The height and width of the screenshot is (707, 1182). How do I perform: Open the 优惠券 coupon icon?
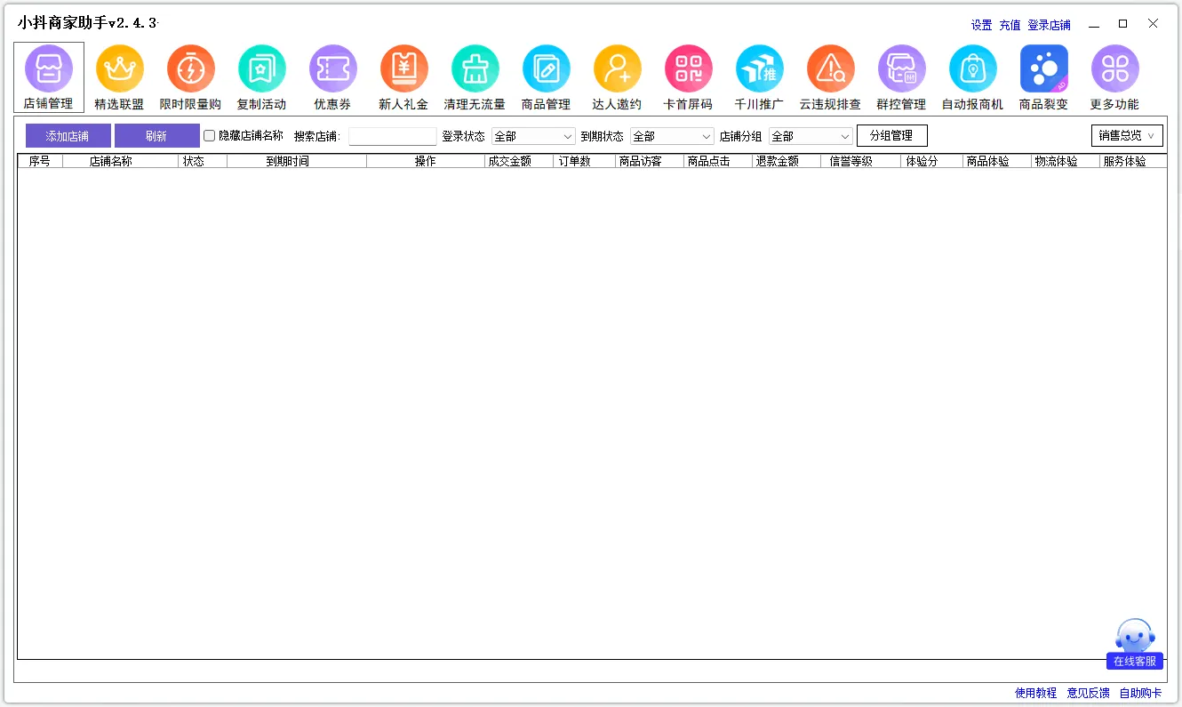(332, 69)
